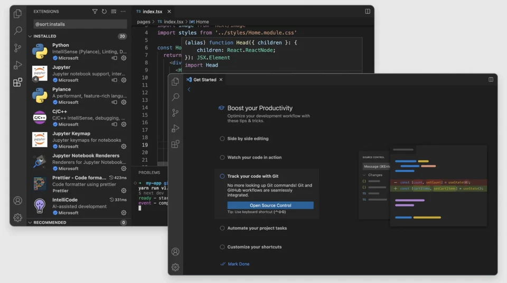This screenshot has height=283, width=507.
Task: Open Search in Get Started window
Action: pos(175,97)
